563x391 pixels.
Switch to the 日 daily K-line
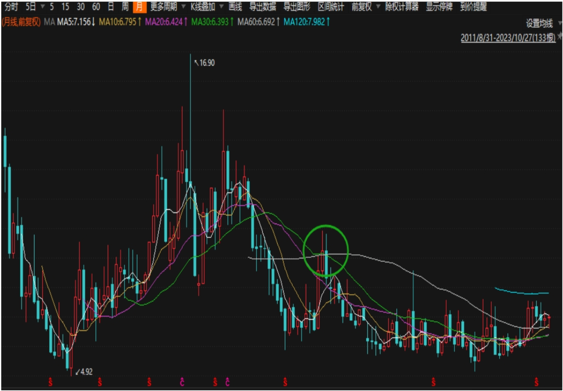pos(111,7)
